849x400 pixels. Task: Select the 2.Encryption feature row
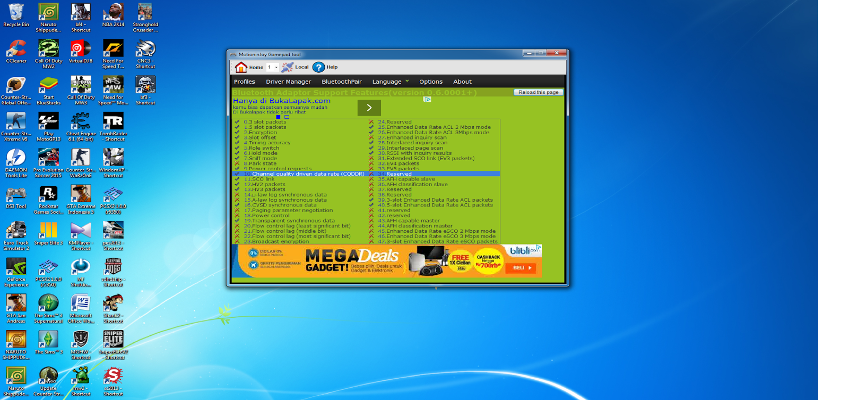[x=300, y=133]
